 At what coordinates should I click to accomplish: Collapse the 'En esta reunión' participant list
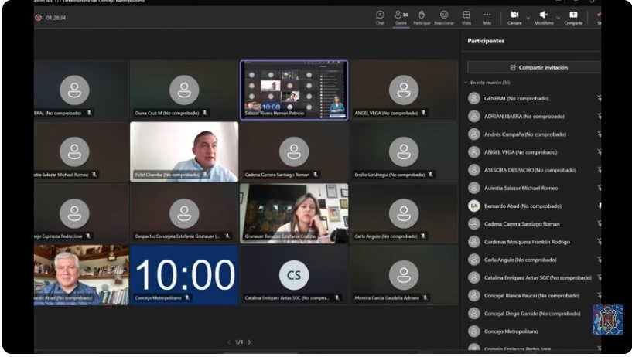point(466,83)
